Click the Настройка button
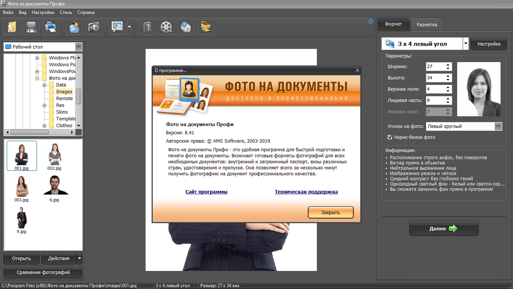This screenshot has height=289, width=513. (489, 44)
